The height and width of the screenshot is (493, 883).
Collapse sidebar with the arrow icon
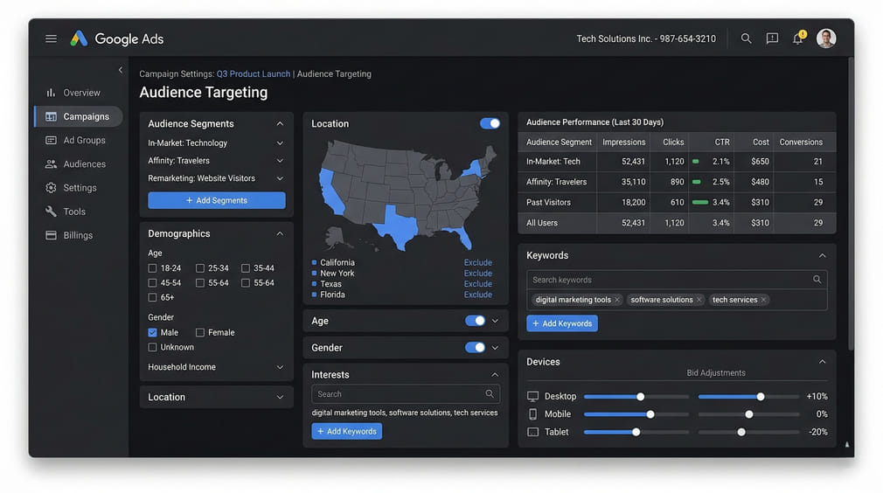[121, 70]
